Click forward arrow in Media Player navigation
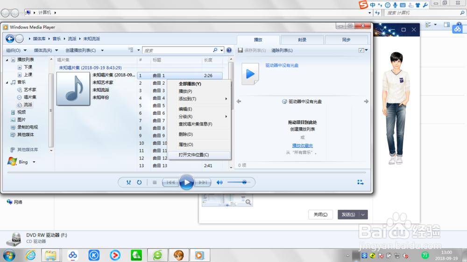467x262 pixels. pos(19,39)
